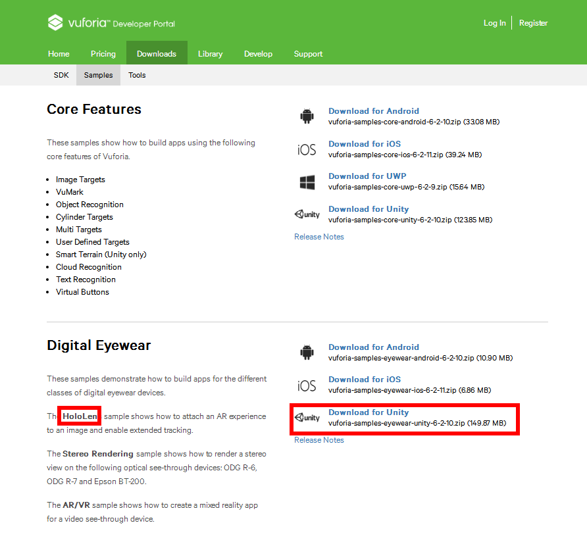Click Download for UWP link

coord(367,176)
